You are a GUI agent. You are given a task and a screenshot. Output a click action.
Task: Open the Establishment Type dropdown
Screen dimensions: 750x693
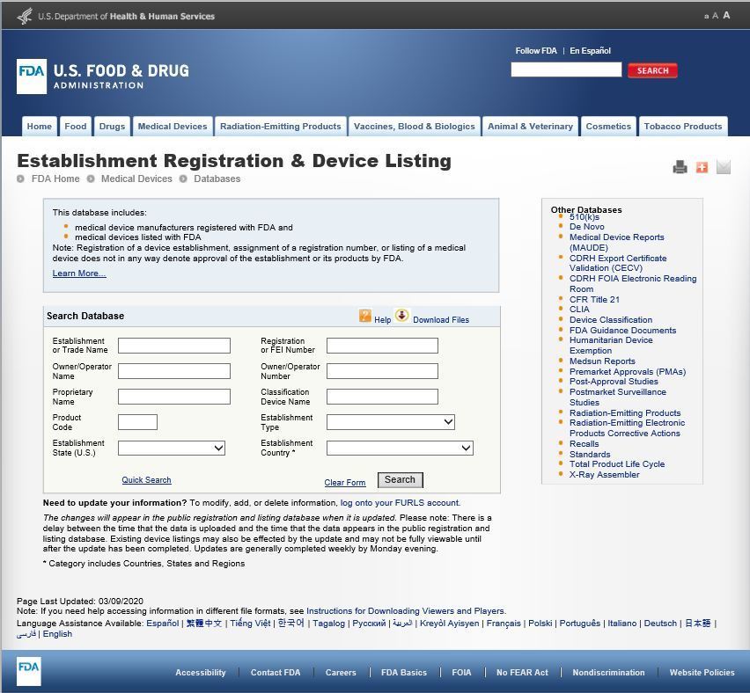click(390, 421)
